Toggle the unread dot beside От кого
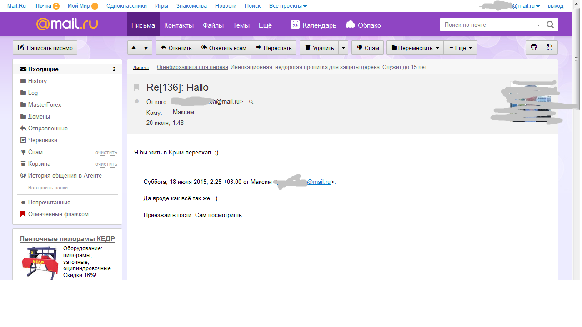The image size is (582, 327). point(137,101)
